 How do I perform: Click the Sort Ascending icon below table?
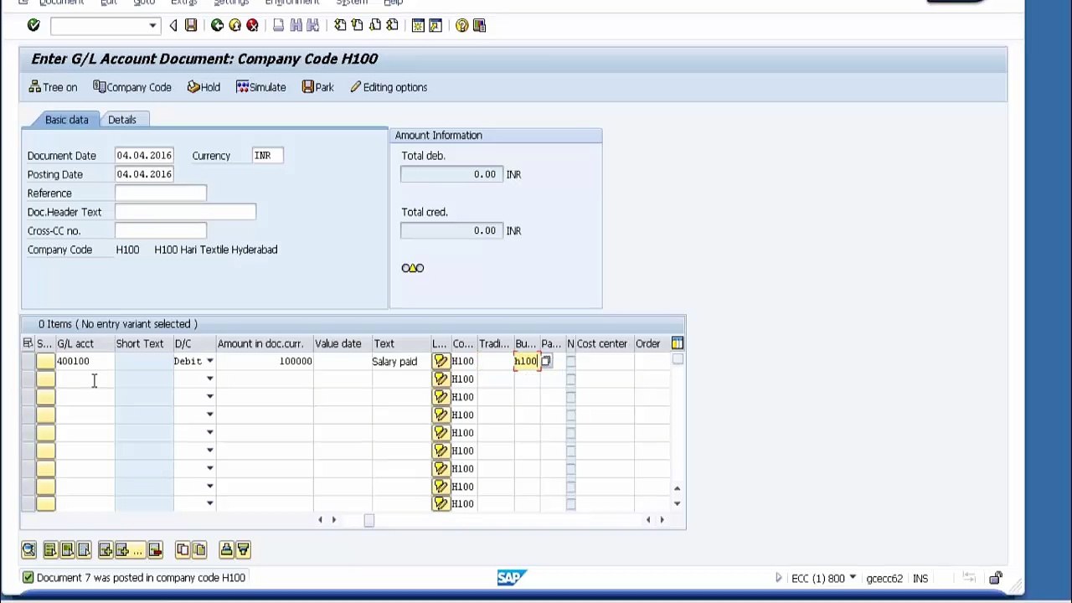[x=226, y=549]
